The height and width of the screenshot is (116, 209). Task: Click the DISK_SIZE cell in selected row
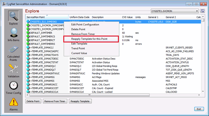pyautogui.click(x=171, y=22)
